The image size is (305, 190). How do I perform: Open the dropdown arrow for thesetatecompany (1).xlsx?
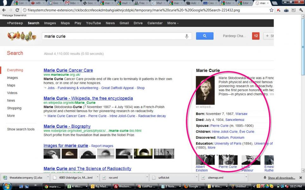[x=48, y=177]
